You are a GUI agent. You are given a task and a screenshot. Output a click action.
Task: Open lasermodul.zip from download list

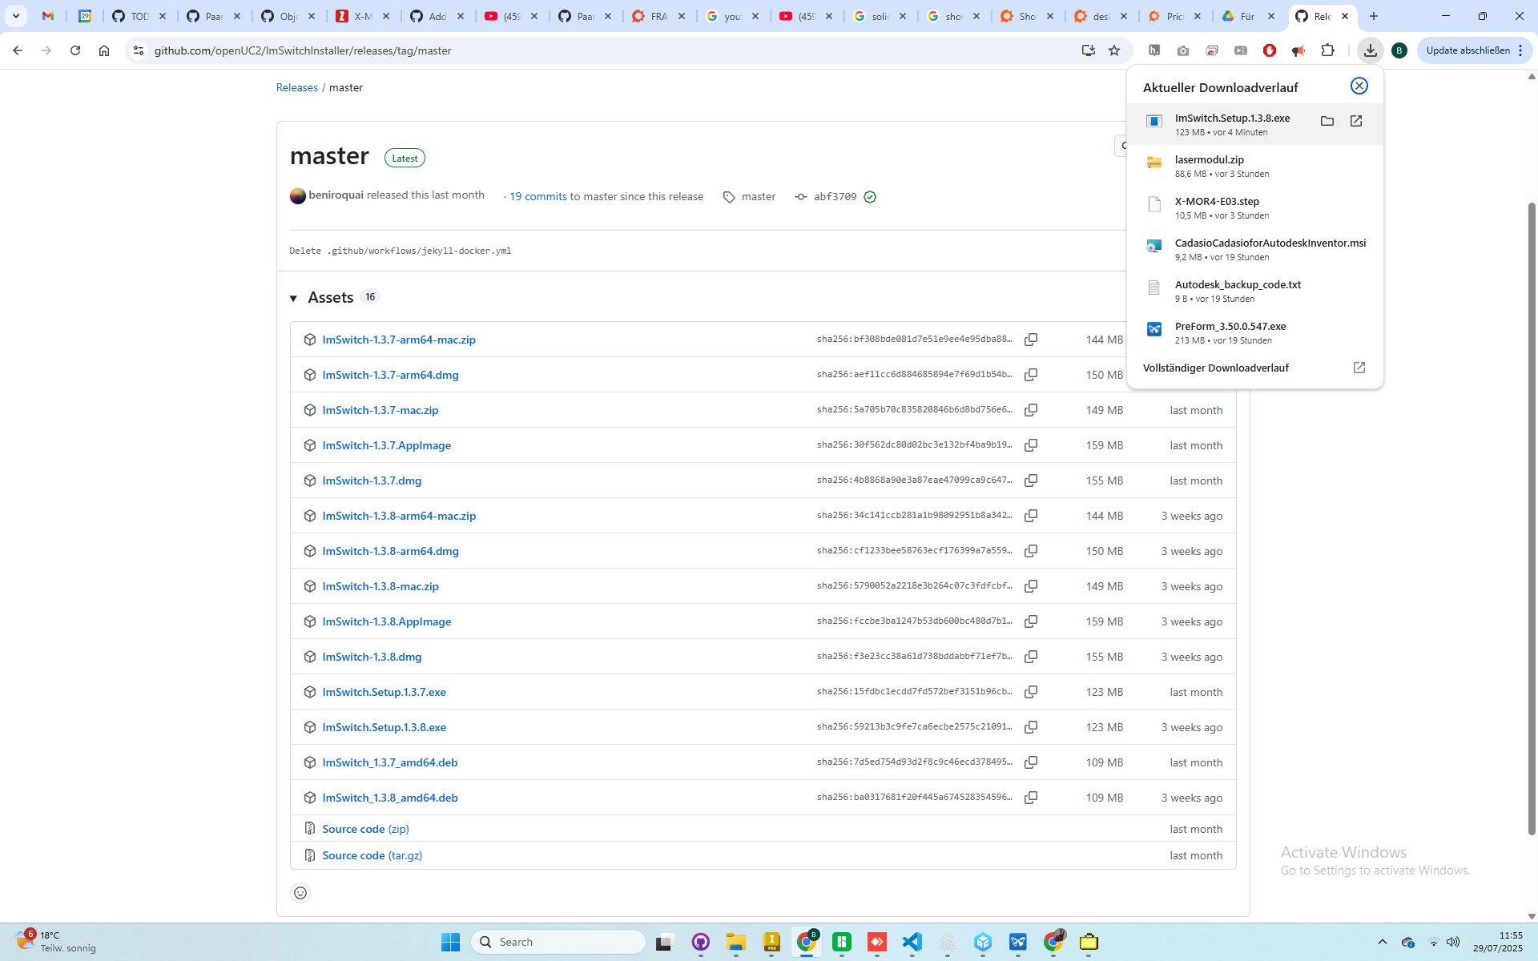(x=1254, y=166)
